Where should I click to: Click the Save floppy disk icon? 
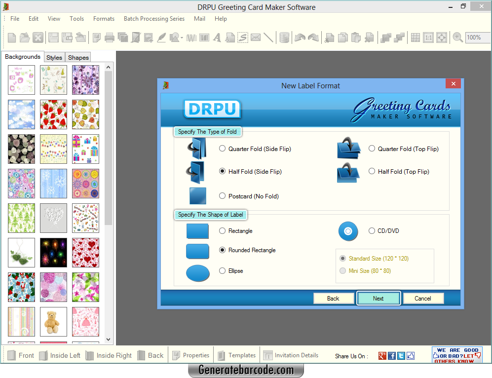53,38
